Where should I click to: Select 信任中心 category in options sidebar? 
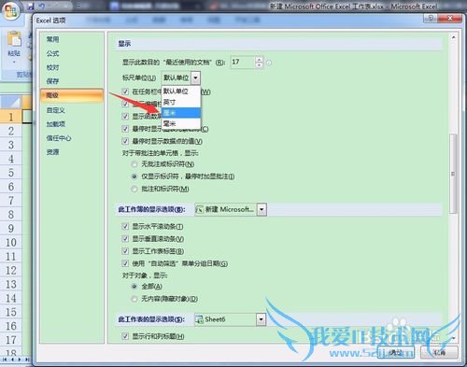(59, 138)
